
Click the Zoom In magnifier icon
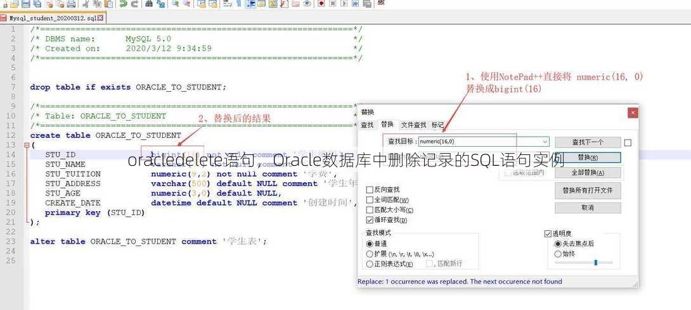click(x=175, y=4)
